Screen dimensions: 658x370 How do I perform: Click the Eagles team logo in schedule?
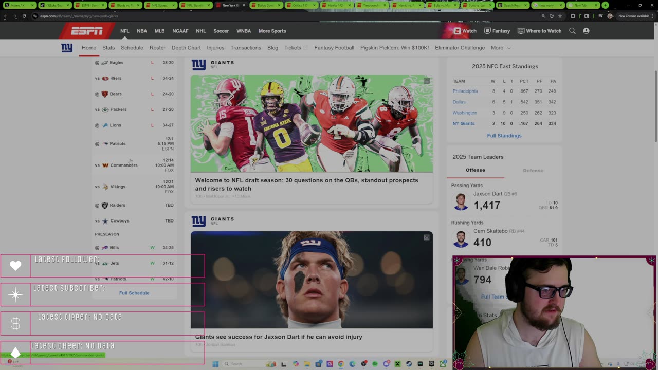(105, 63)
